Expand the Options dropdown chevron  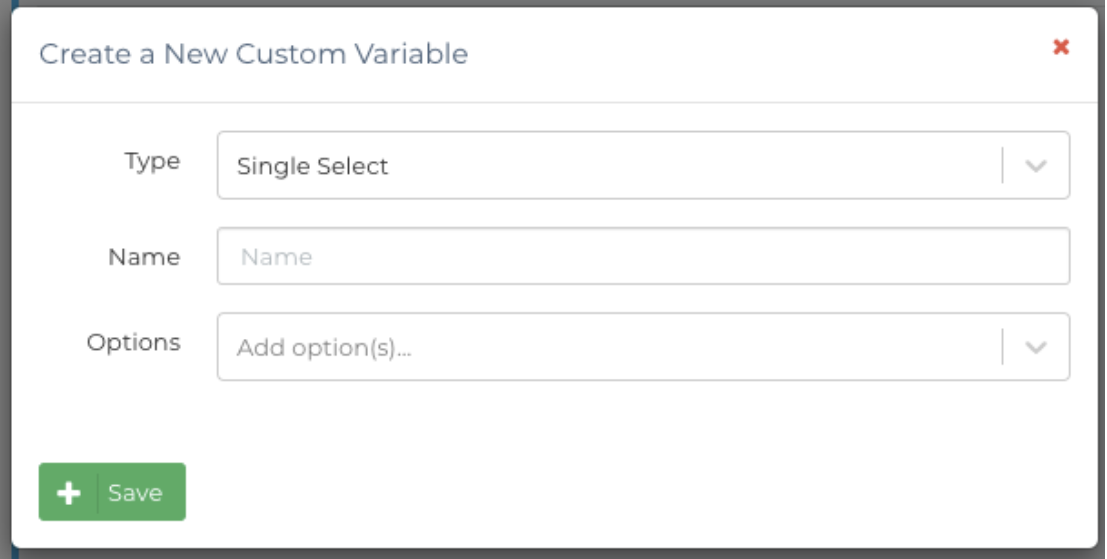click(1036, 347)
